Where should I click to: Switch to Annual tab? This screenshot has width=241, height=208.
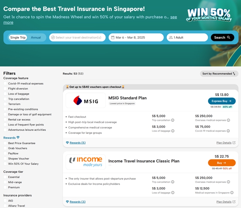coord(36,37)
